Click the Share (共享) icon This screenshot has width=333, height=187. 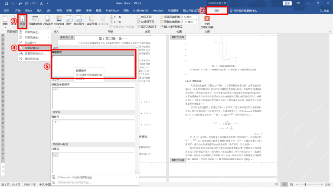click(324, 10)
